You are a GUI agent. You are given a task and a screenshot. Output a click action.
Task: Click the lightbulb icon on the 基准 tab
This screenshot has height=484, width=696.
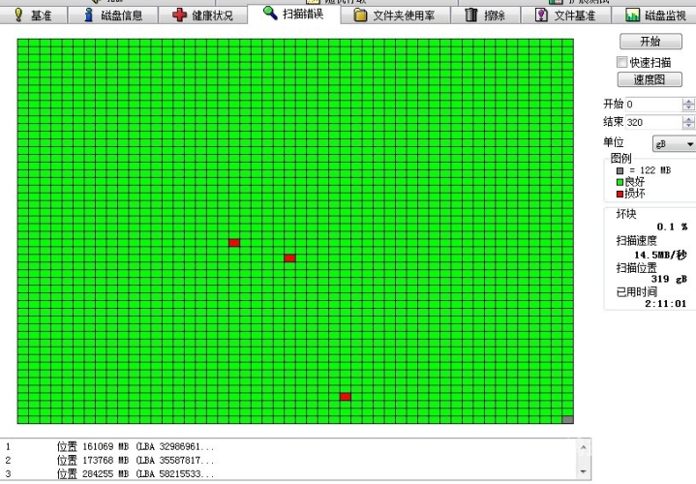point(18,15)
